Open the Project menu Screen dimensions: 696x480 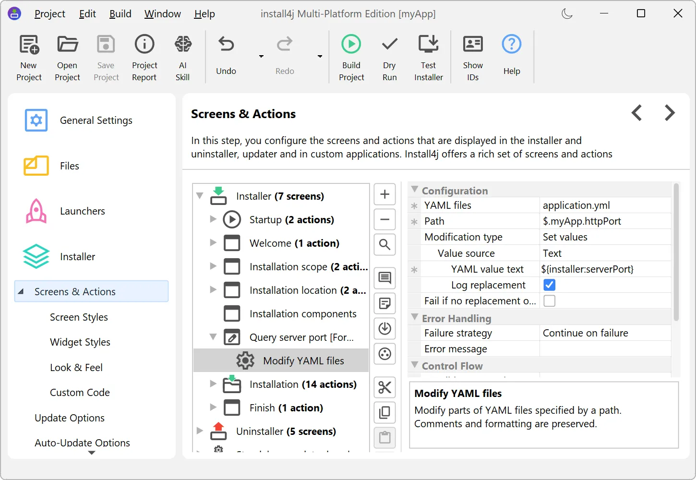[50, 14]
